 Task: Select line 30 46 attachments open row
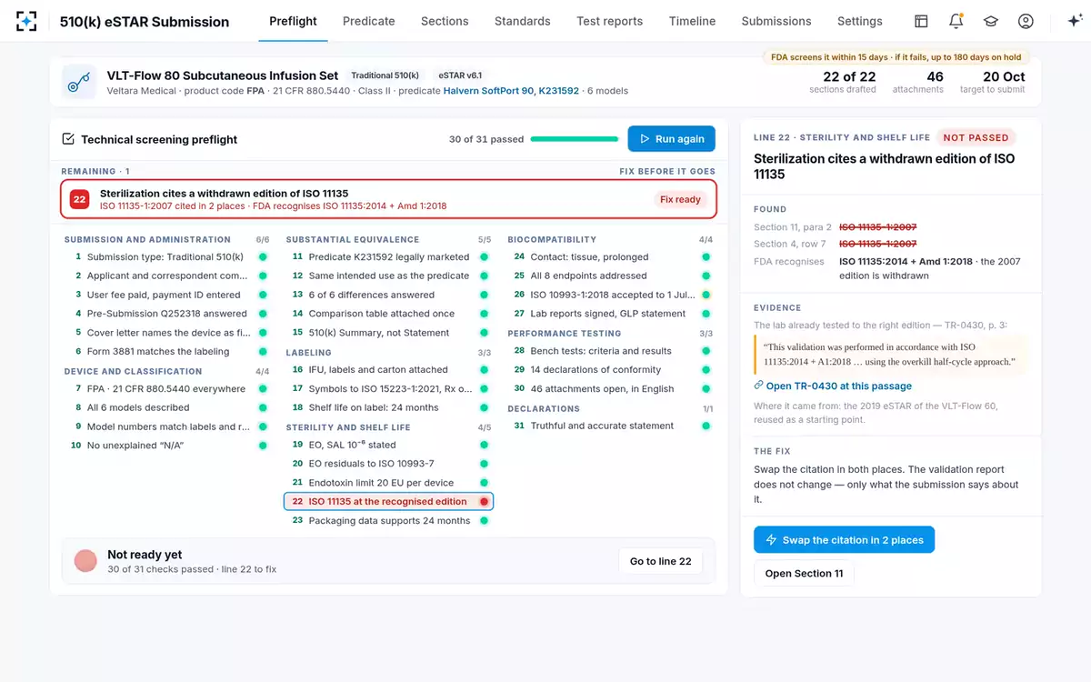pyautogui.click(x=610, y=389)
